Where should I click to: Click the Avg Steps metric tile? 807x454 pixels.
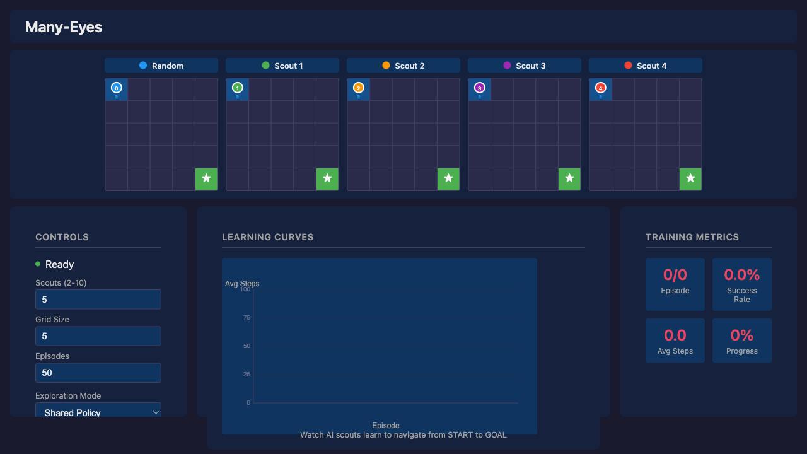tap(675, 340)
